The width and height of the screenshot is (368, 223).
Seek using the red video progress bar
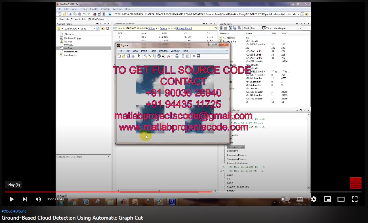(x=108, y=192)
